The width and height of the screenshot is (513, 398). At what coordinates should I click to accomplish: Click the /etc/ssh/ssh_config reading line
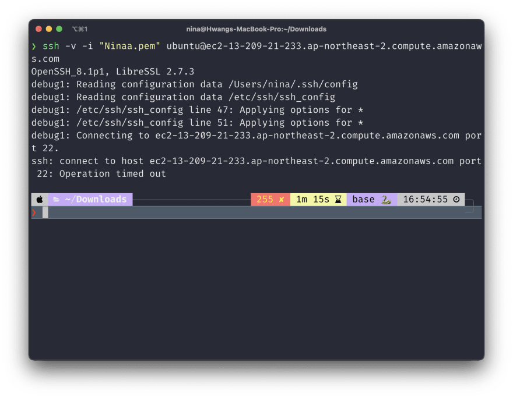click(183, 97)
